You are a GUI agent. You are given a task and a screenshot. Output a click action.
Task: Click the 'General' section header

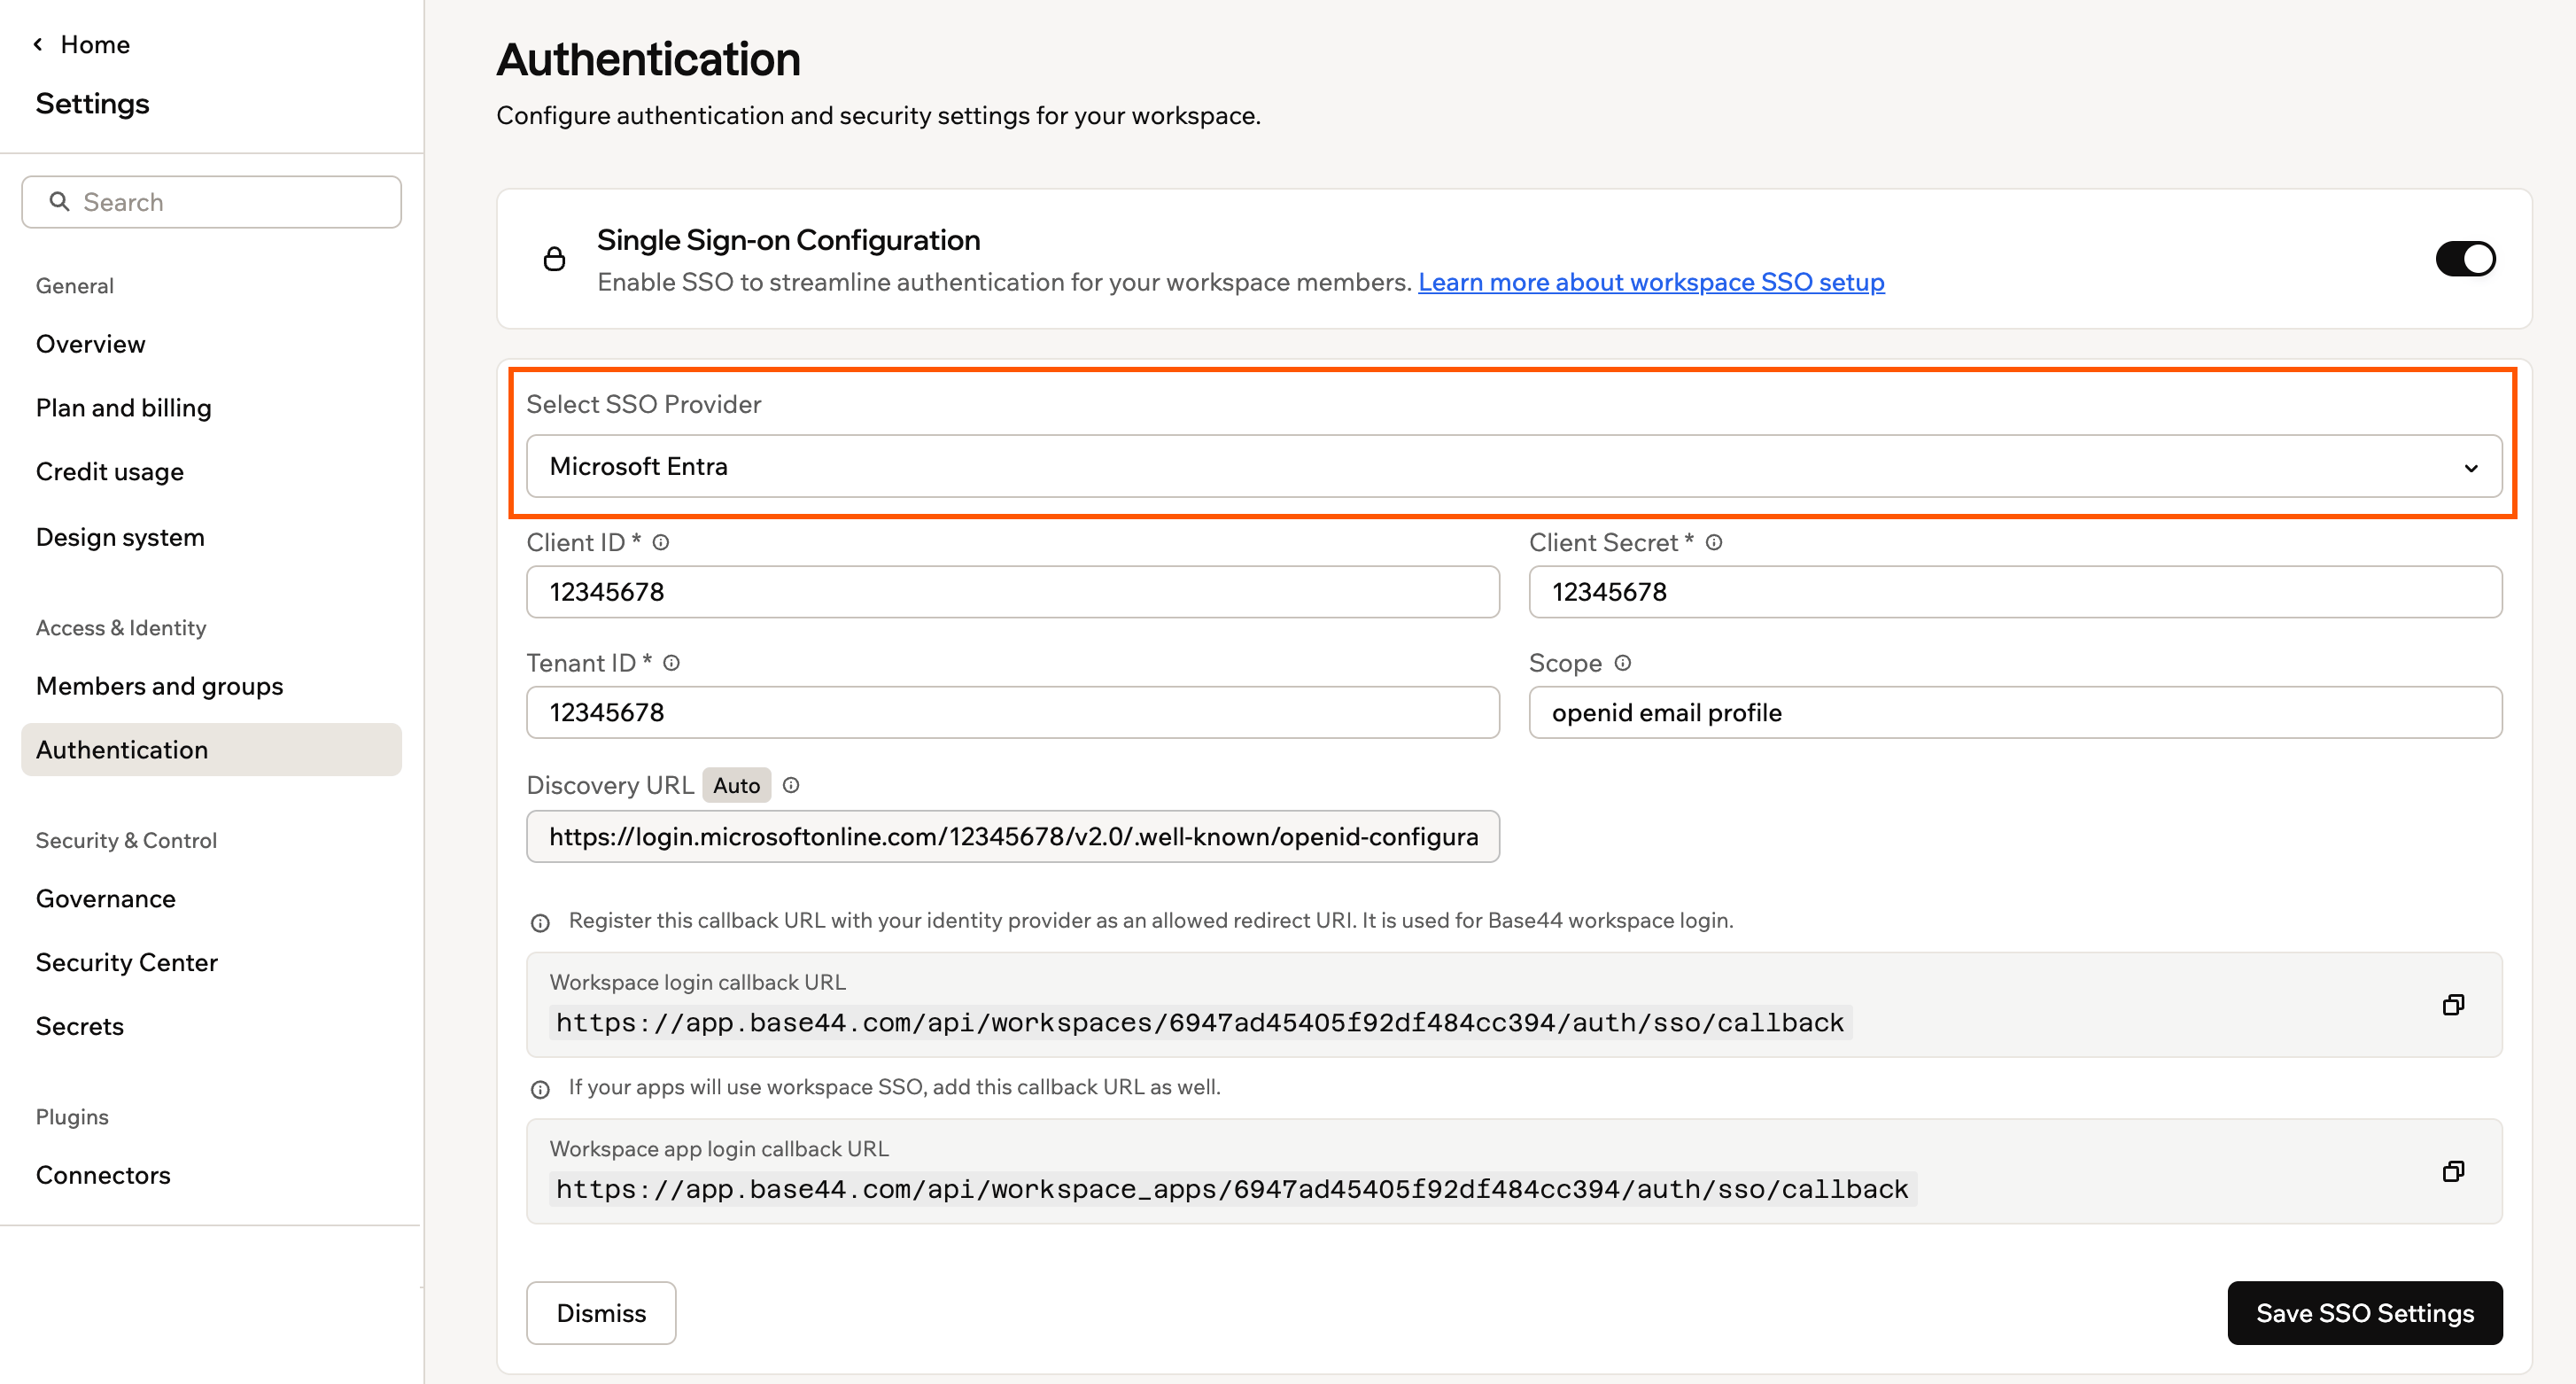(x=75, y=286)
